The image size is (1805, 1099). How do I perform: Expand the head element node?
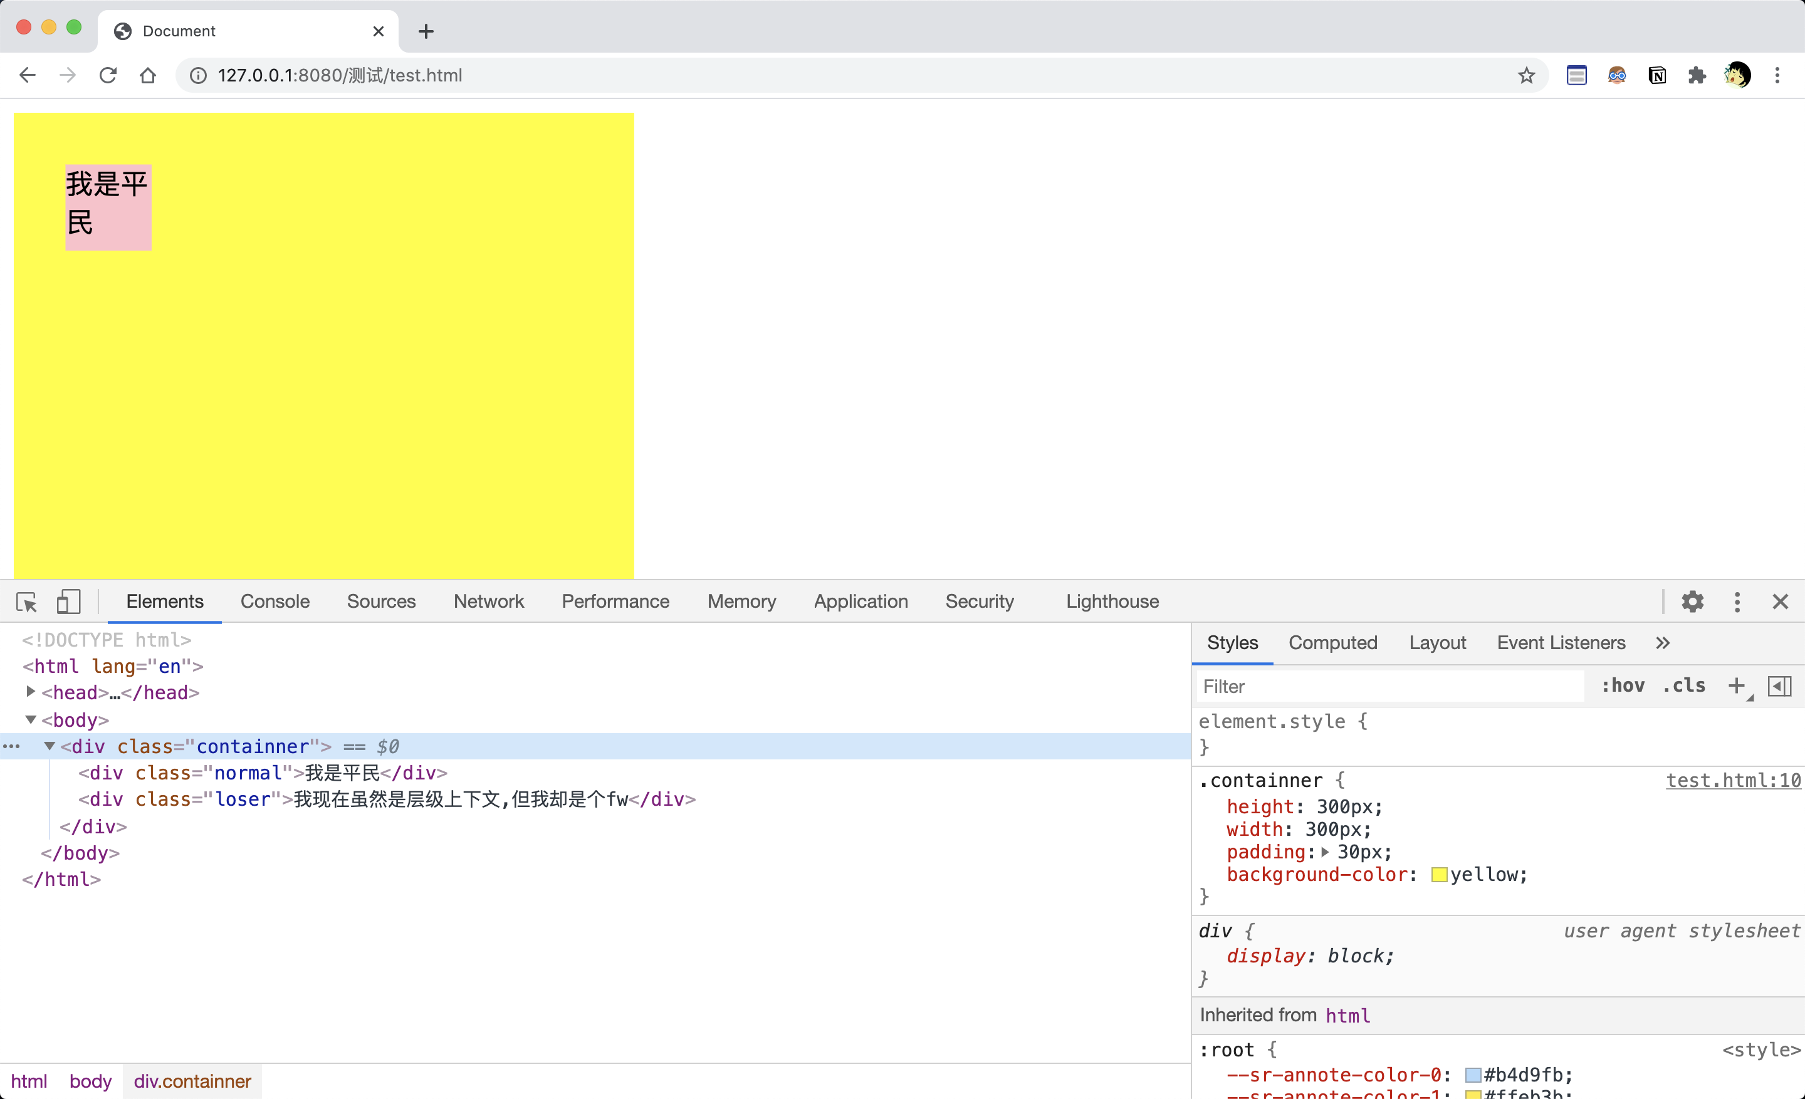coord(31,692)
